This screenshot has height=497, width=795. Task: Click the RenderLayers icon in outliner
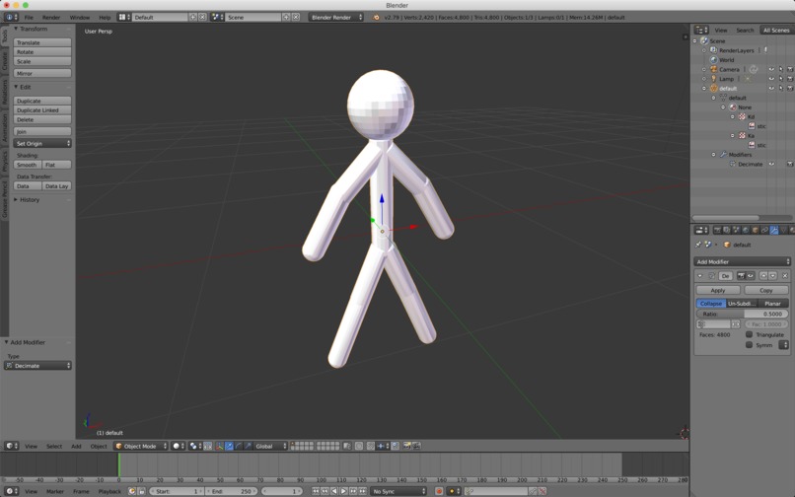pyautogui.click(x=713, y=50)
